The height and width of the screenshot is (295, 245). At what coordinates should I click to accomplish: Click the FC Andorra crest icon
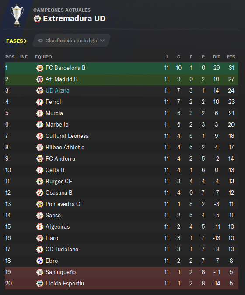pos(40,158)
